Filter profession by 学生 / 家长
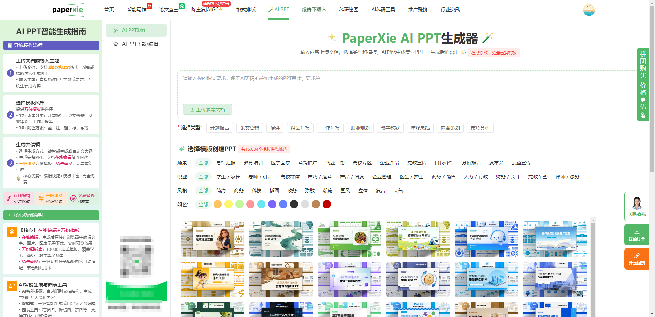The height and width of the screenshot is (317, 655). coord(228,177)
